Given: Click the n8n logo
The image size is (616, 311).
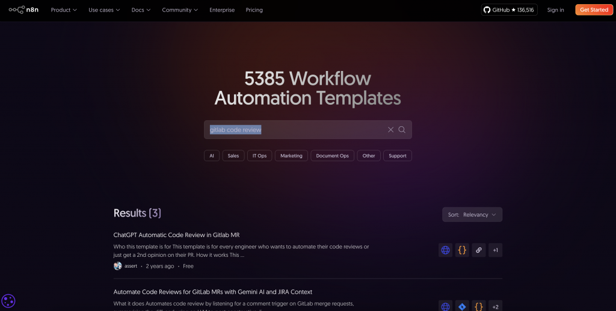Looking at the screenshot, I should pyautogui.click(x=23, y=10).
